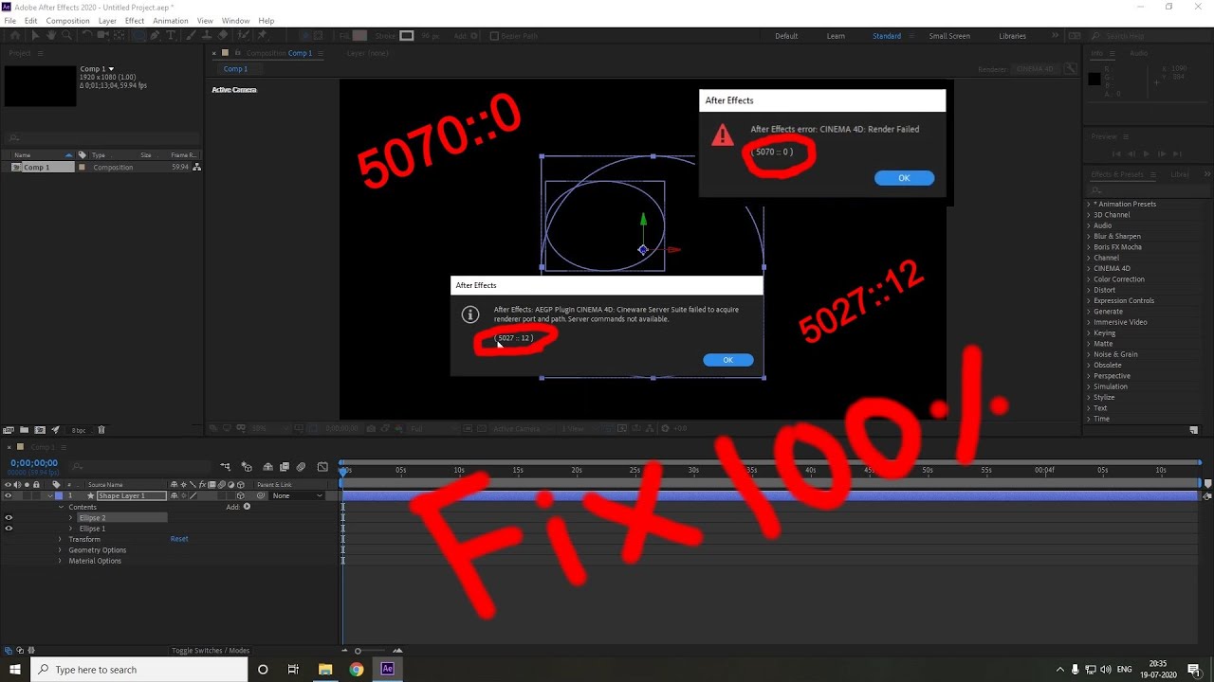
Task: Hide Shape Layer 1 with eye toggle
Action: pos(9,495)
